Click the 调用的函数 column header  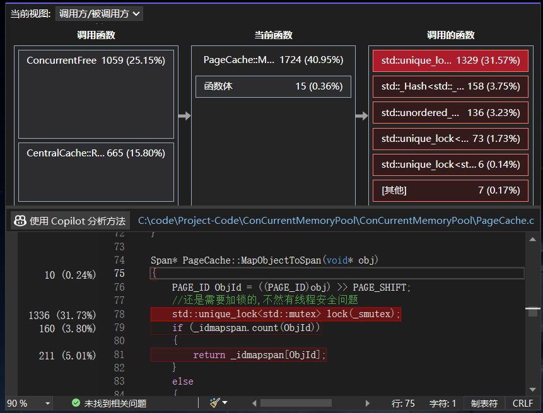point(450,35)
